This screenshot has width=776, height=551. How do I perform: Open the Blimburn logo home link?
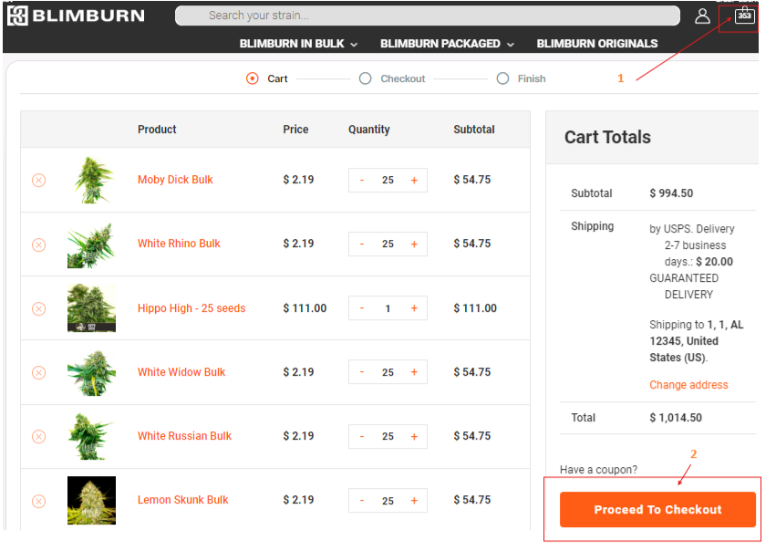click(x=76, y=16)
